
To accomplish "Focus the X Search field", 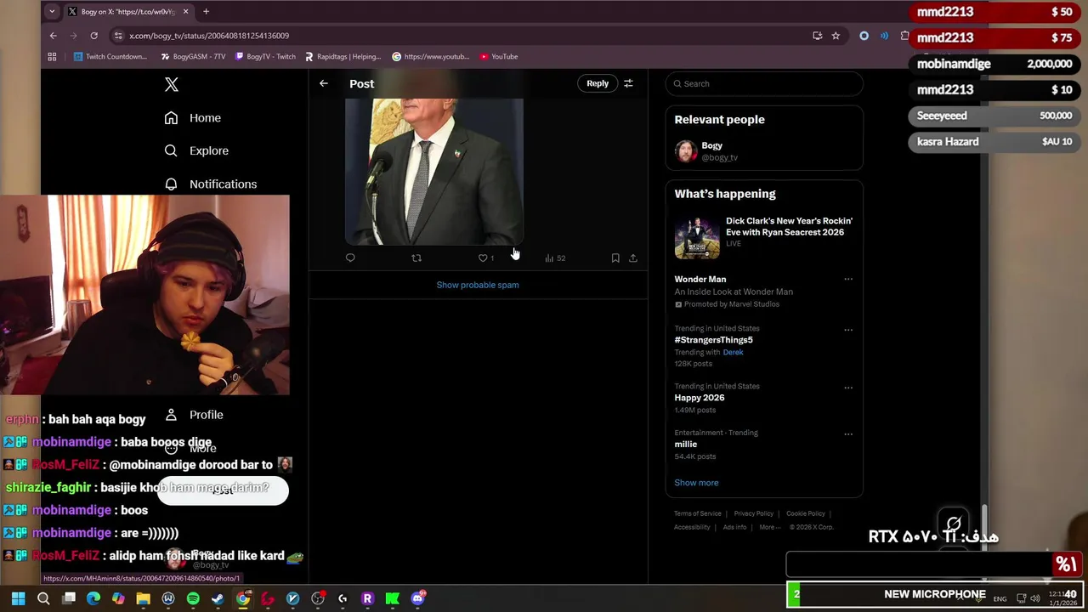I will 764,83.
